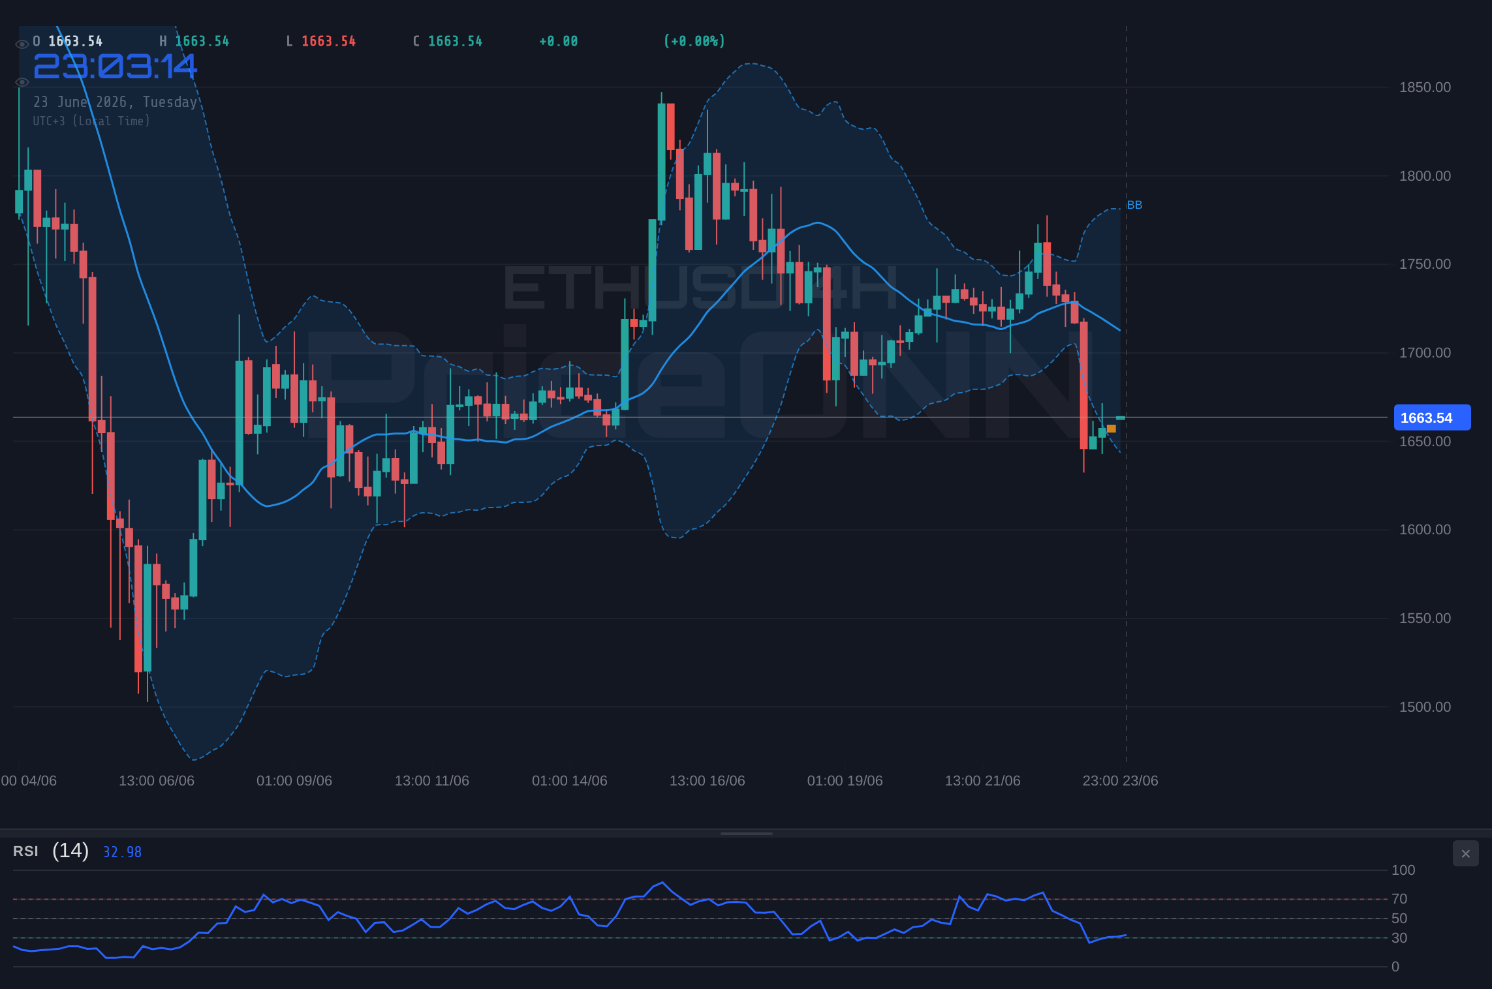The image size is (1492, 989).
Task: Click the 1650.00 price axis label
Action: coord(1425,442)
